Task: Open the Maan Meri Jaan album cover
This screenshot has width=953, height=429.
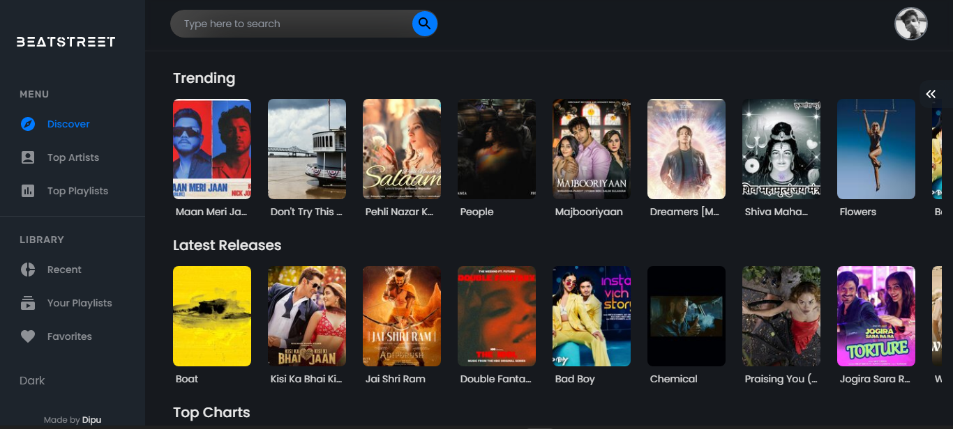Action: pyautogui.click(x=212, y=149)
